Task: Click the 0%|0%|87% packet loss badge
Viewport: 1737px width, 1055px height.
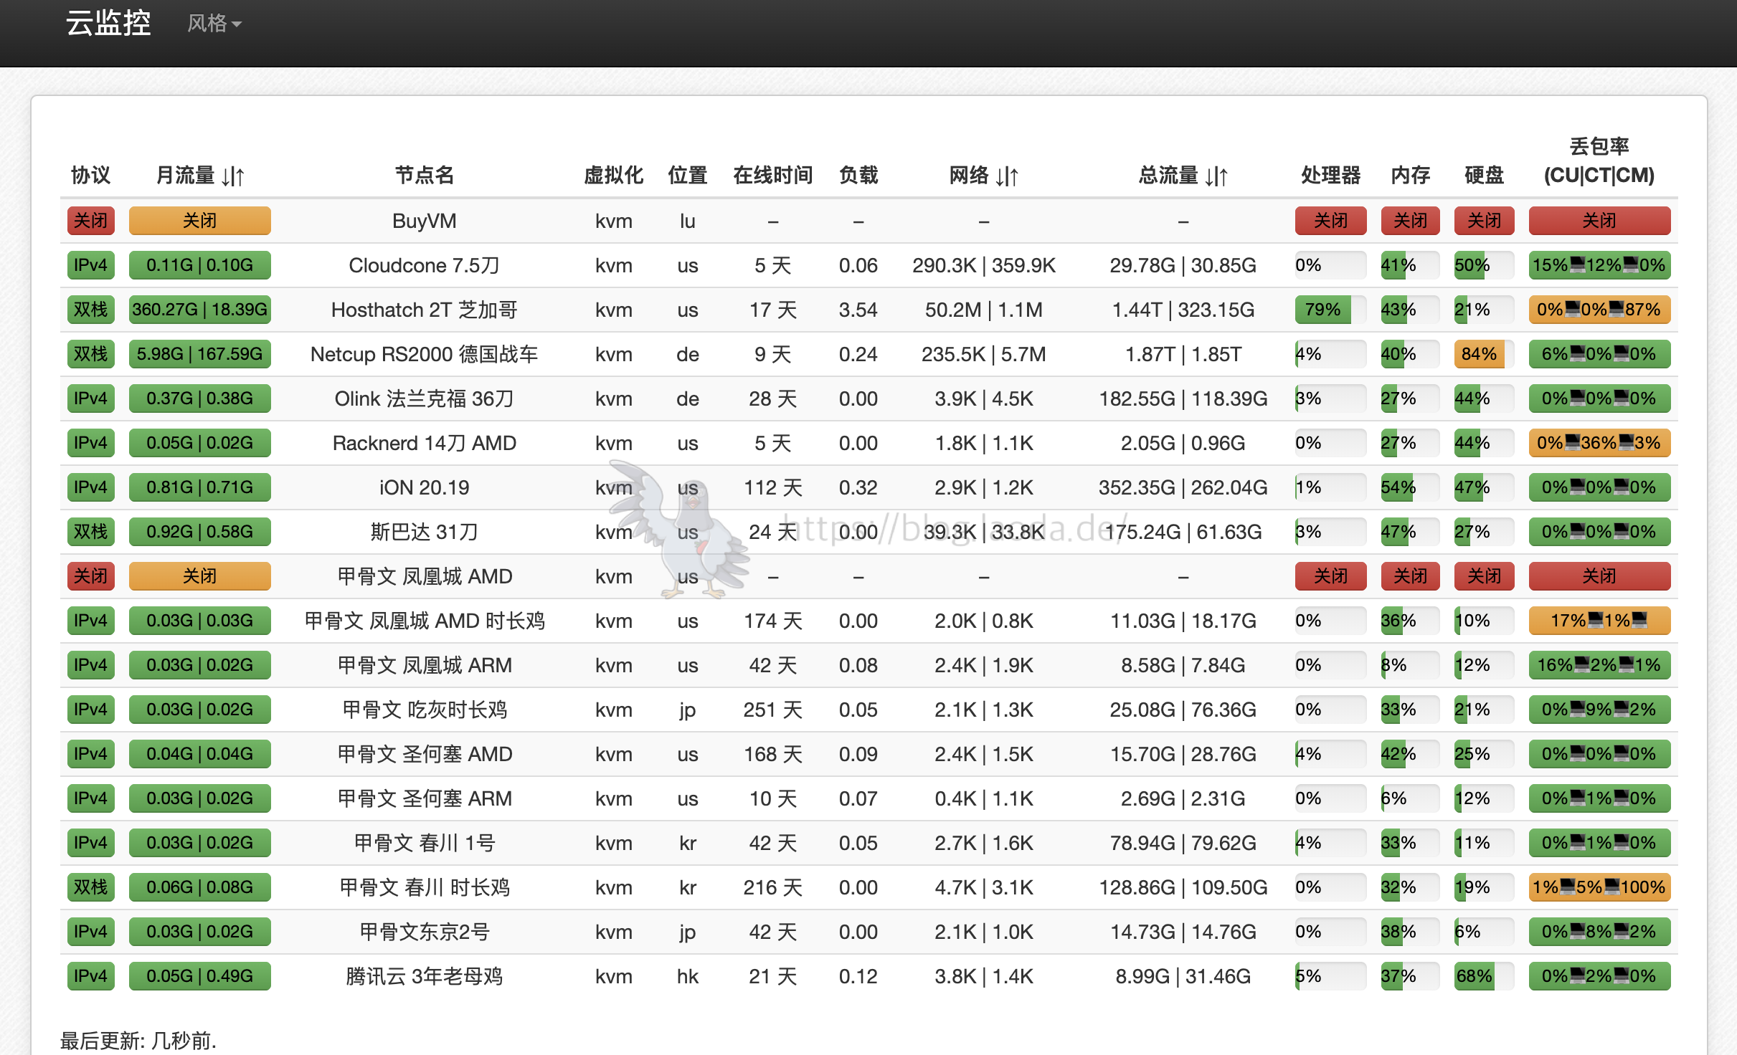Action: pos(1599,310)
